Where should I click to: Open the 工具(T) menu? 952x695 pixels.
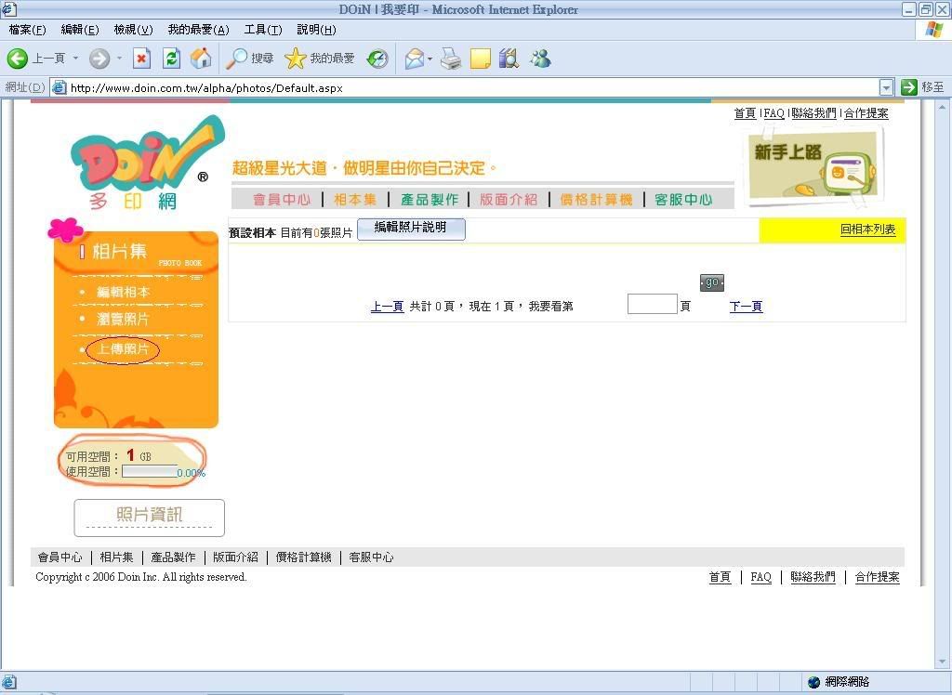coord(262,30)
